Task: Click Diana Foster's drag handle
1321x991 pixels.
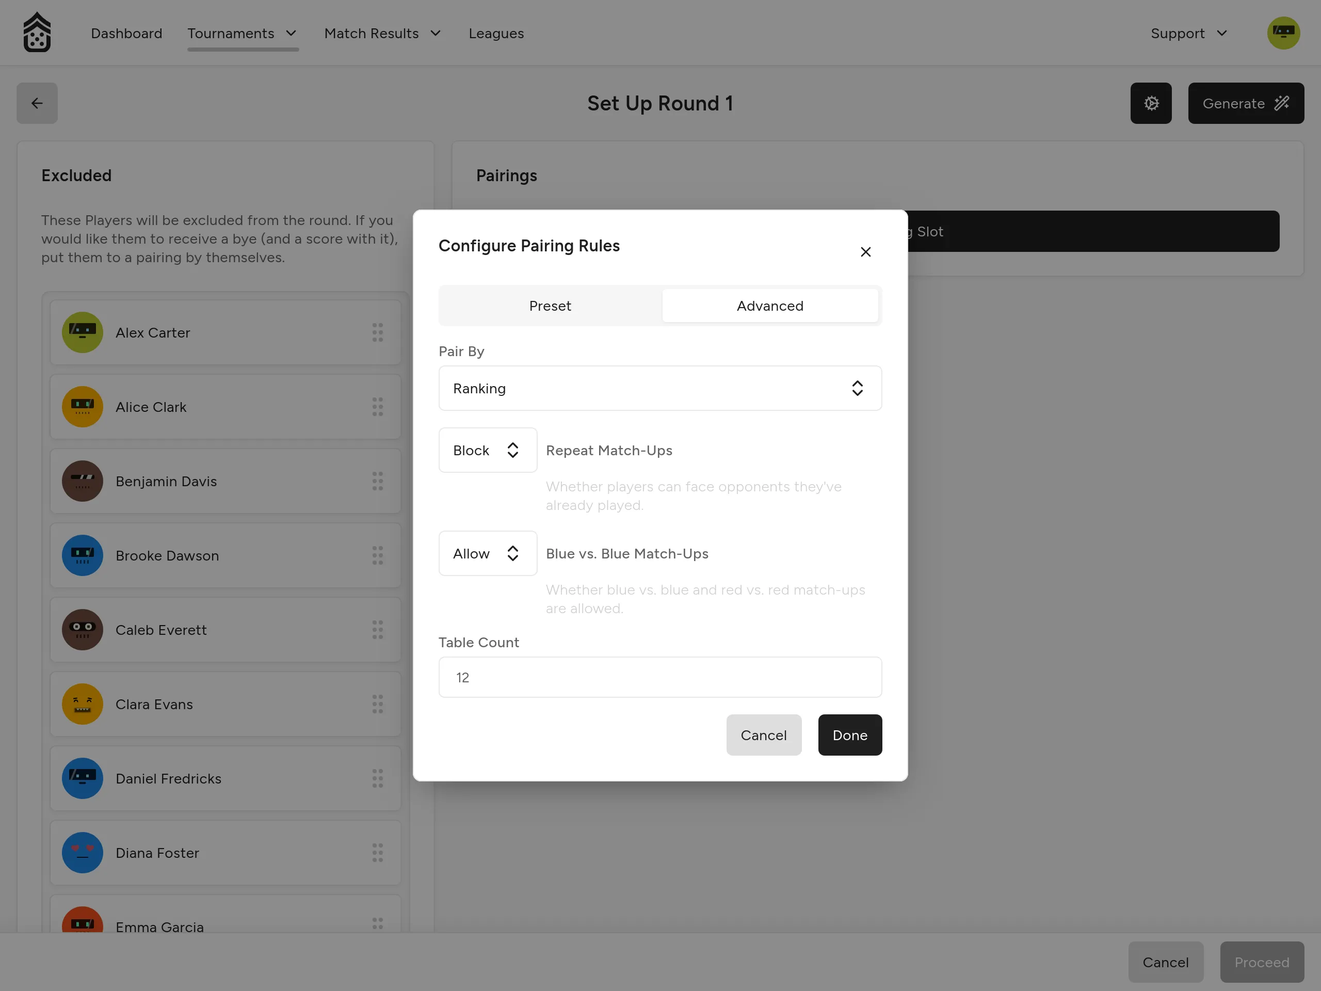Action: (377, 853)
